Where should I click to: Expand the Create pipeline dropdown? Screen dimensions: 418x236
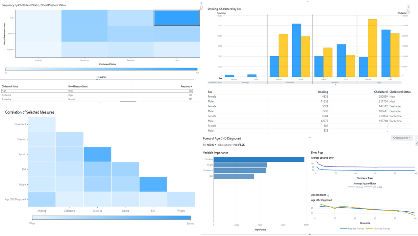[402, 138]
